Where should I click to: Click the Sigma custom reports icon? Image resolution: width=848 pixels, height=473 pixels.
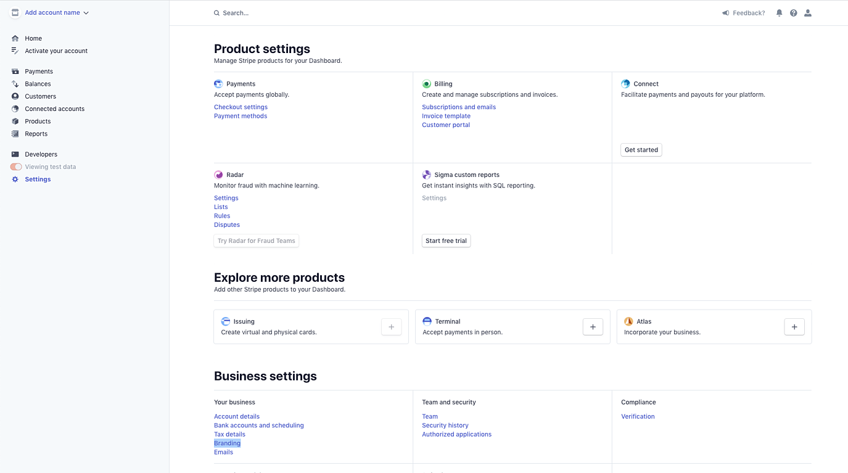426,175
